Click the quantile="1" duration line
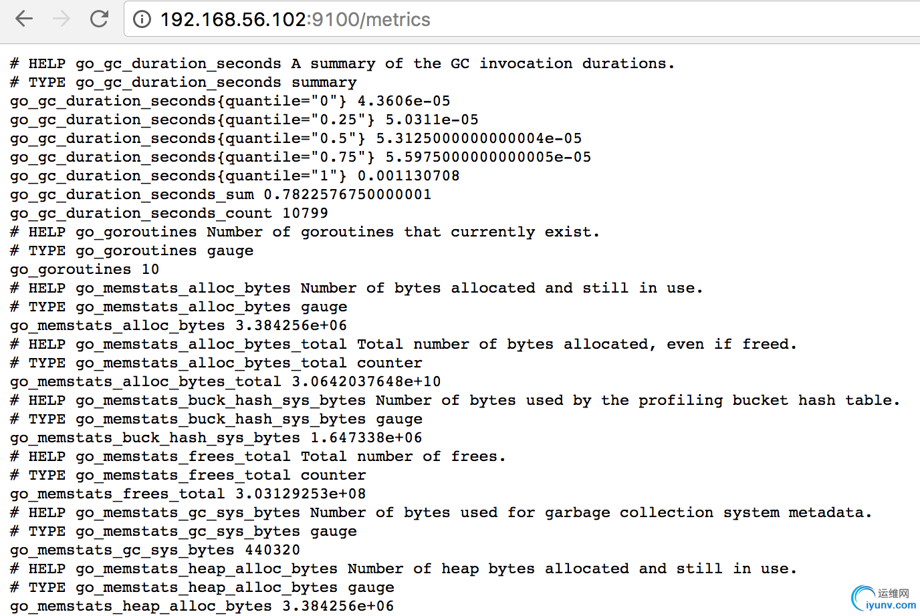This screenshot has height=616, width=920. point(235,176)
